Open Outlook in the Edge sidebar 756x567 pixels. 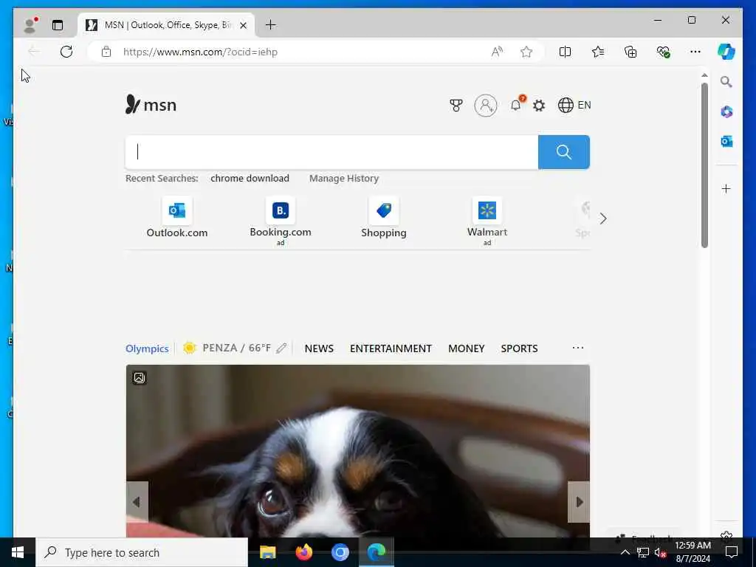(726, 141)
